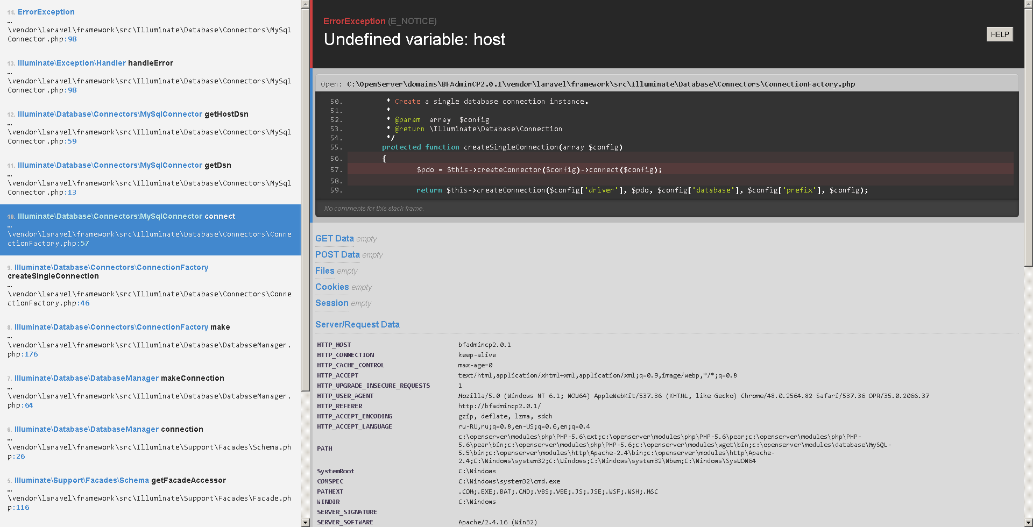The image size is (1033, 527).
Task: Click the PATHEXT value
Action: tap(558, 492)
